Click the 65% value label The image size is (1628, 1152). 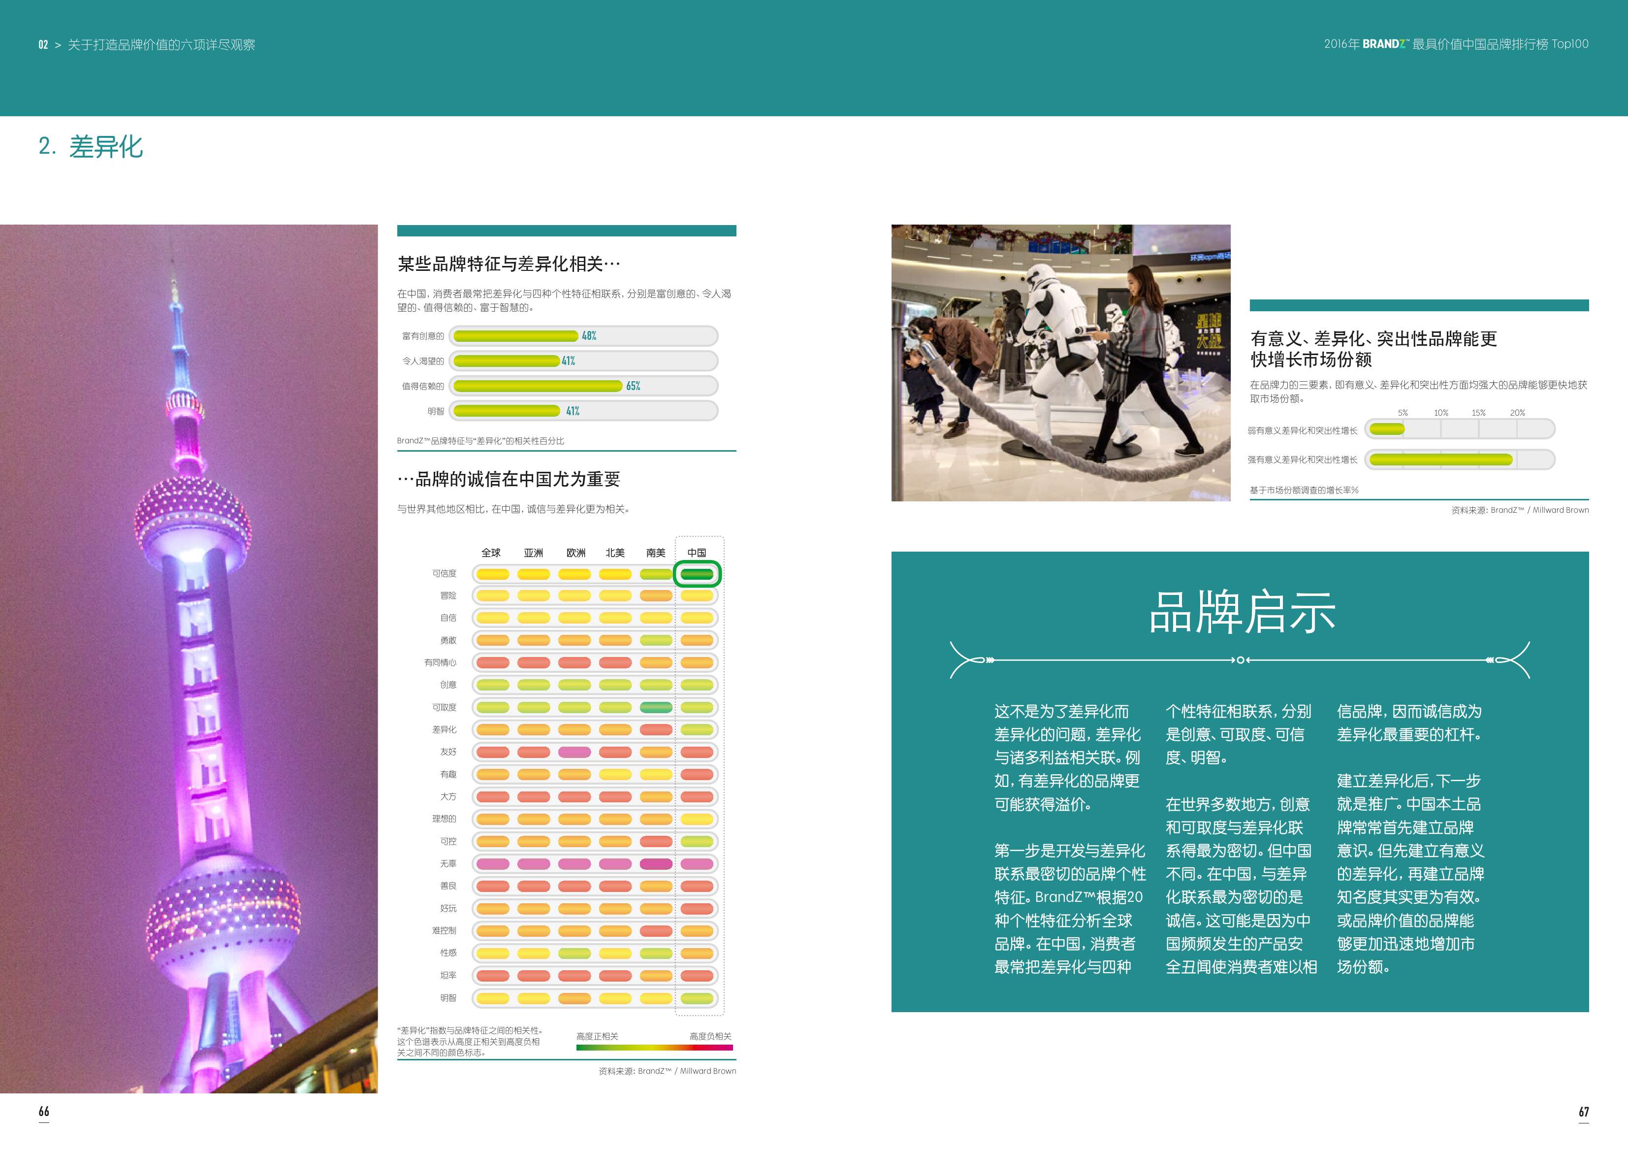click(633, 386)
